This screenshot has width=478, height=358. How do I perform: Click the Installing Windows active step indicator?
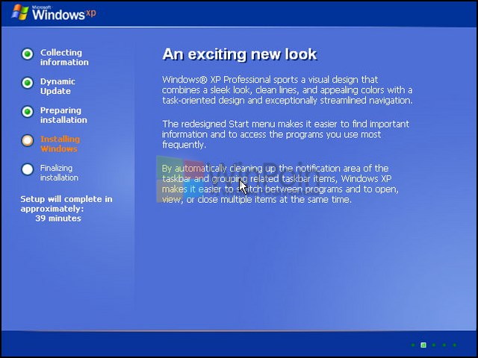28,141
